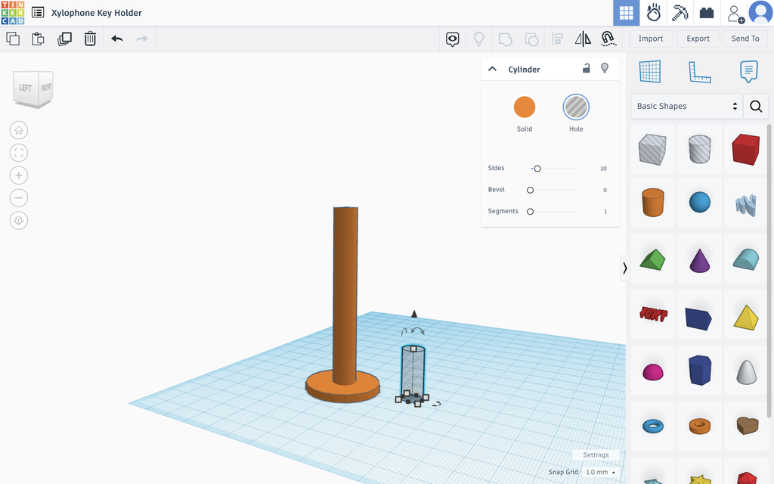This screenshot has height=484, width=774.
Task: Switch to 3D Design grid view
Action: [627, 13]
